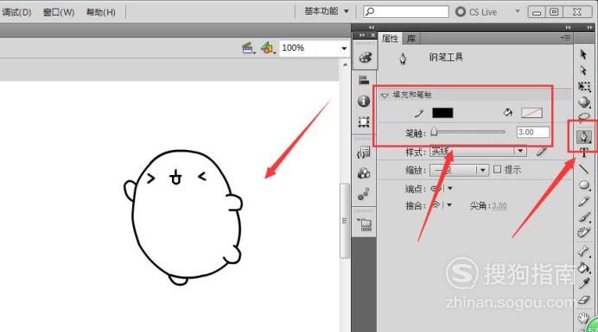Click the Edit Scene clapper icon
Screen dimensions: 598x332
coord(248,48)
